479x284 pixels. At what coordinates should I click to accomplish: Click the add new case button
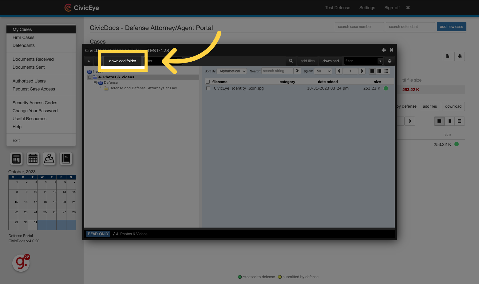coord(451,27)
